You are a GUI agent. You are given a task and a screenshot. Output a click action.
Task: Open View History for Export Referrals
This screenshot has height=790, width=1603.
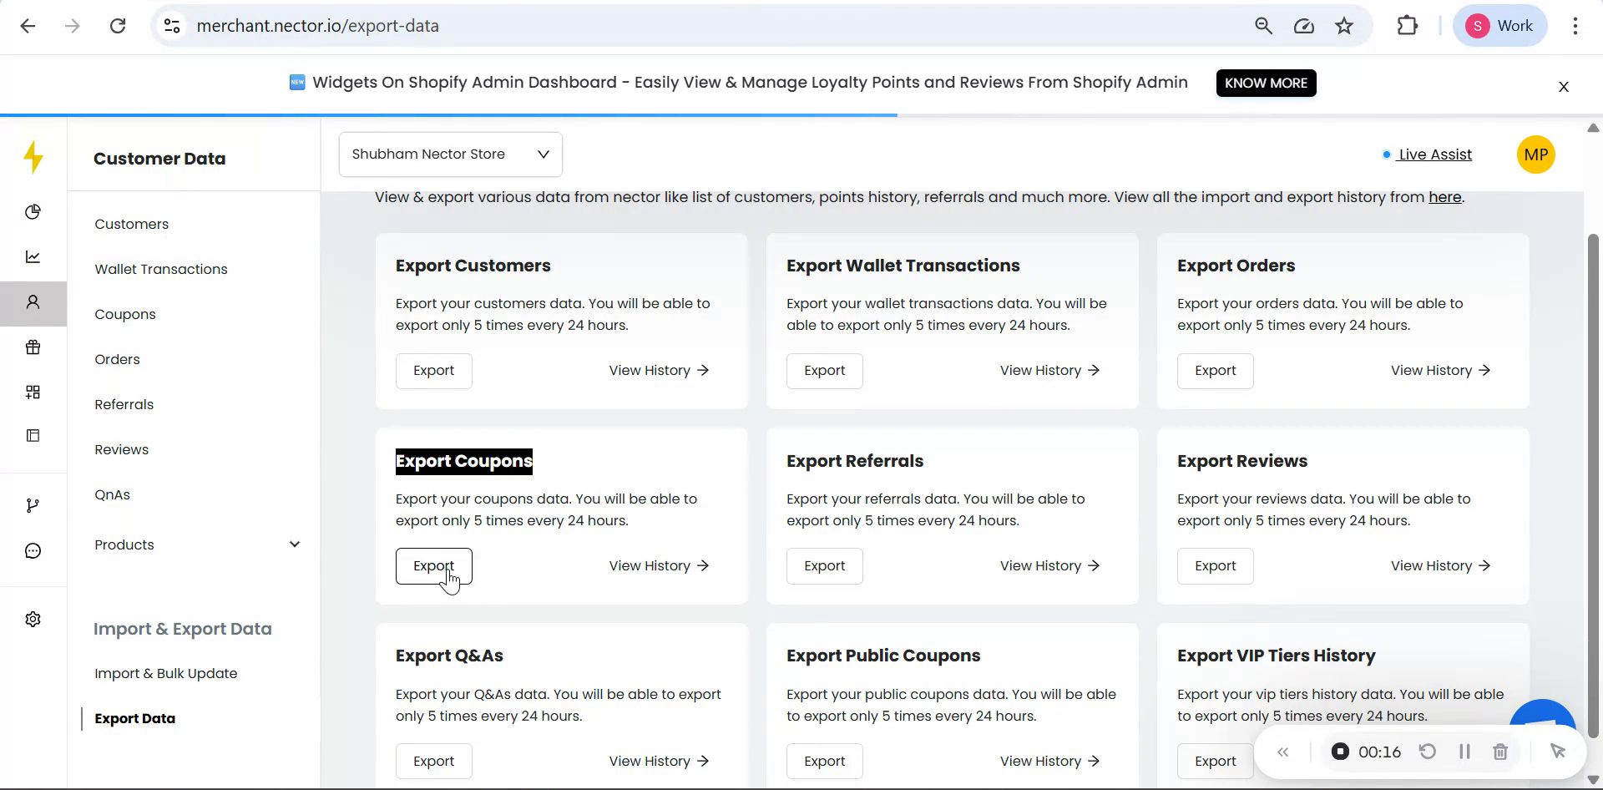pos(1049,566)
